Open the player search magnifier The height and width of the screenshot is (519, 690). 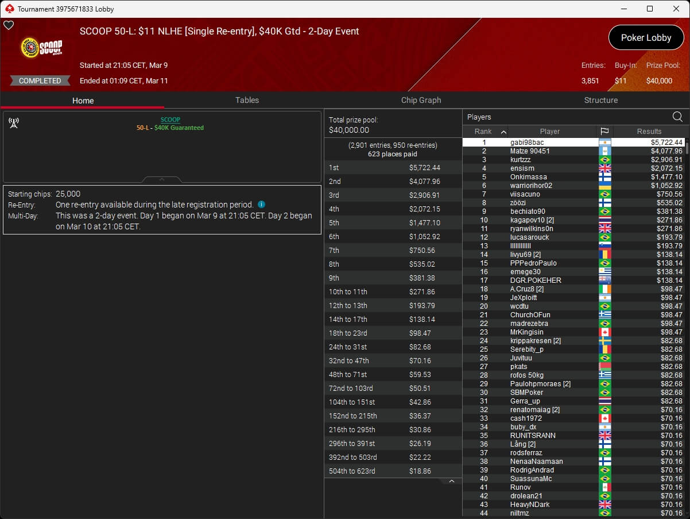[x=677, y=117]
